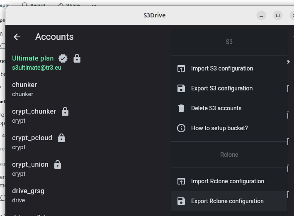Click the lock icon beside Ultimate plan
This screenshot has width=294, height=216.
77,58
